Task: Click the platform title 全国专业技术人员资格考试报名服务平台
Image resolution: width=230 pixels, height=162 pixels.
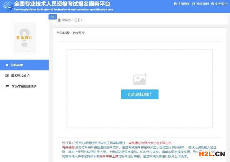Action: click(63, 4)
